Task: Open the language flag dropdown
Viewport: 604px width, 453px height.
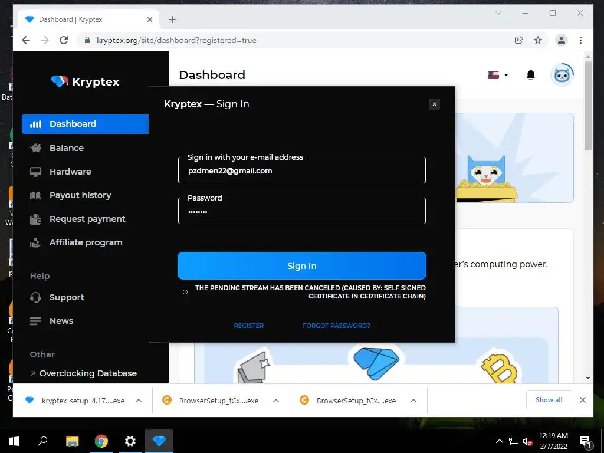Action: coord(498,75)
